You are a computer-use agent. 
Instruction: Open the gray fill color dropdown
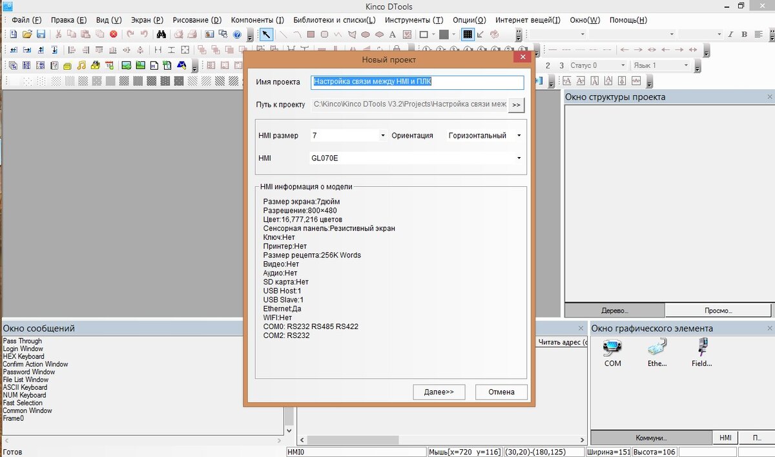click(454, 34)
